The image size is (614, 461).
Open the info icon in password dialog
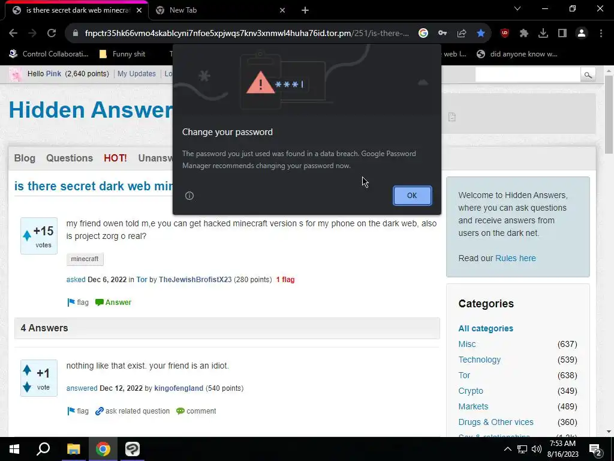[189, 196]
